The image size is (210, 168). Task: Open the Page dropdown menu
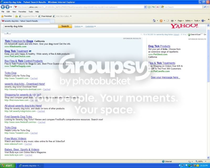click(180, 21)
